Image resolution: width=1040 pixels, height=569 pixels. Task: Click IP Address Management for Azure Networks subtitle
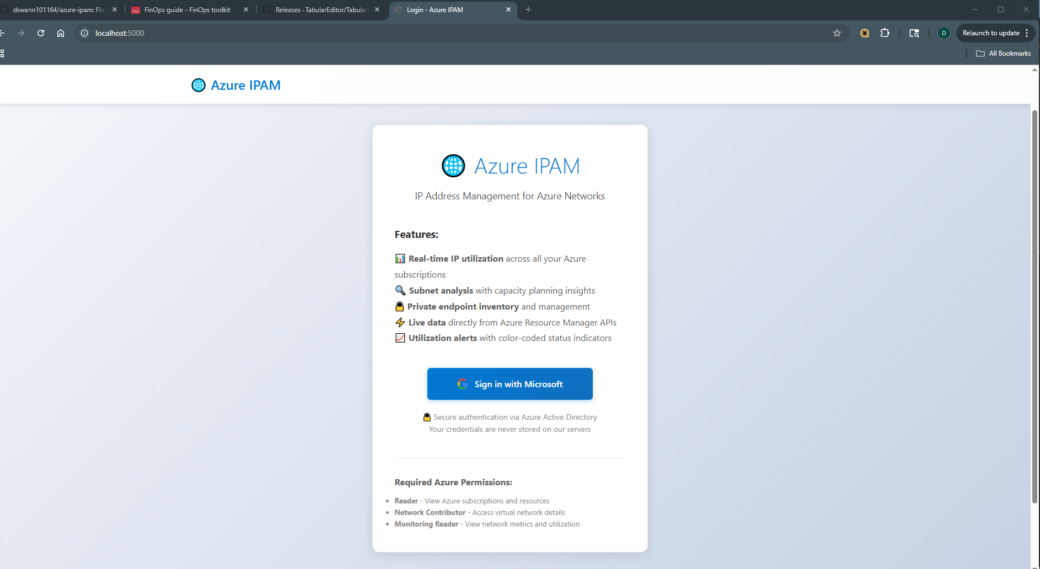[x=510, y=196]
